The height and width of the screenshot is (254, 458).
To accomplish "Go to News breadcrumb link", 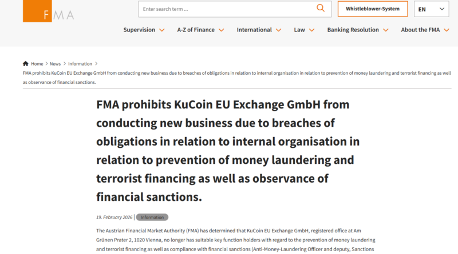I will tap(55, 64).
